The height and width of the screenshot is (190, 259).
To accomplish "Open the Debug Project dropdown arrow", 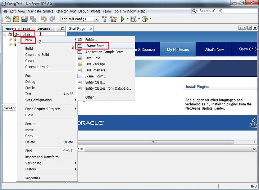I will [139, 19].
